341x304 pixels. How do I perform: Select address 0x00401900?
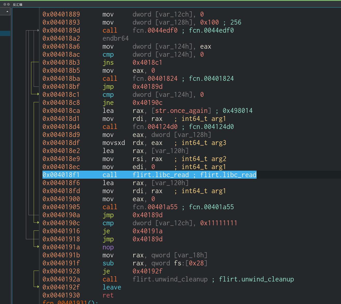61,199
